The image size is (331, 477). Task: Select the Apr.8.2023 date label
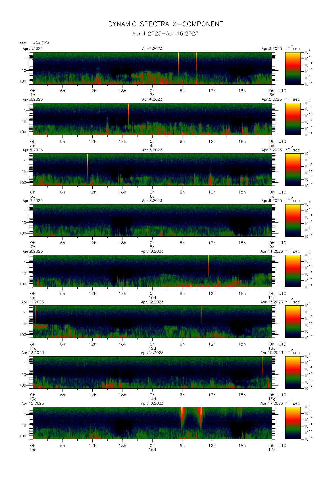[152, 201]
